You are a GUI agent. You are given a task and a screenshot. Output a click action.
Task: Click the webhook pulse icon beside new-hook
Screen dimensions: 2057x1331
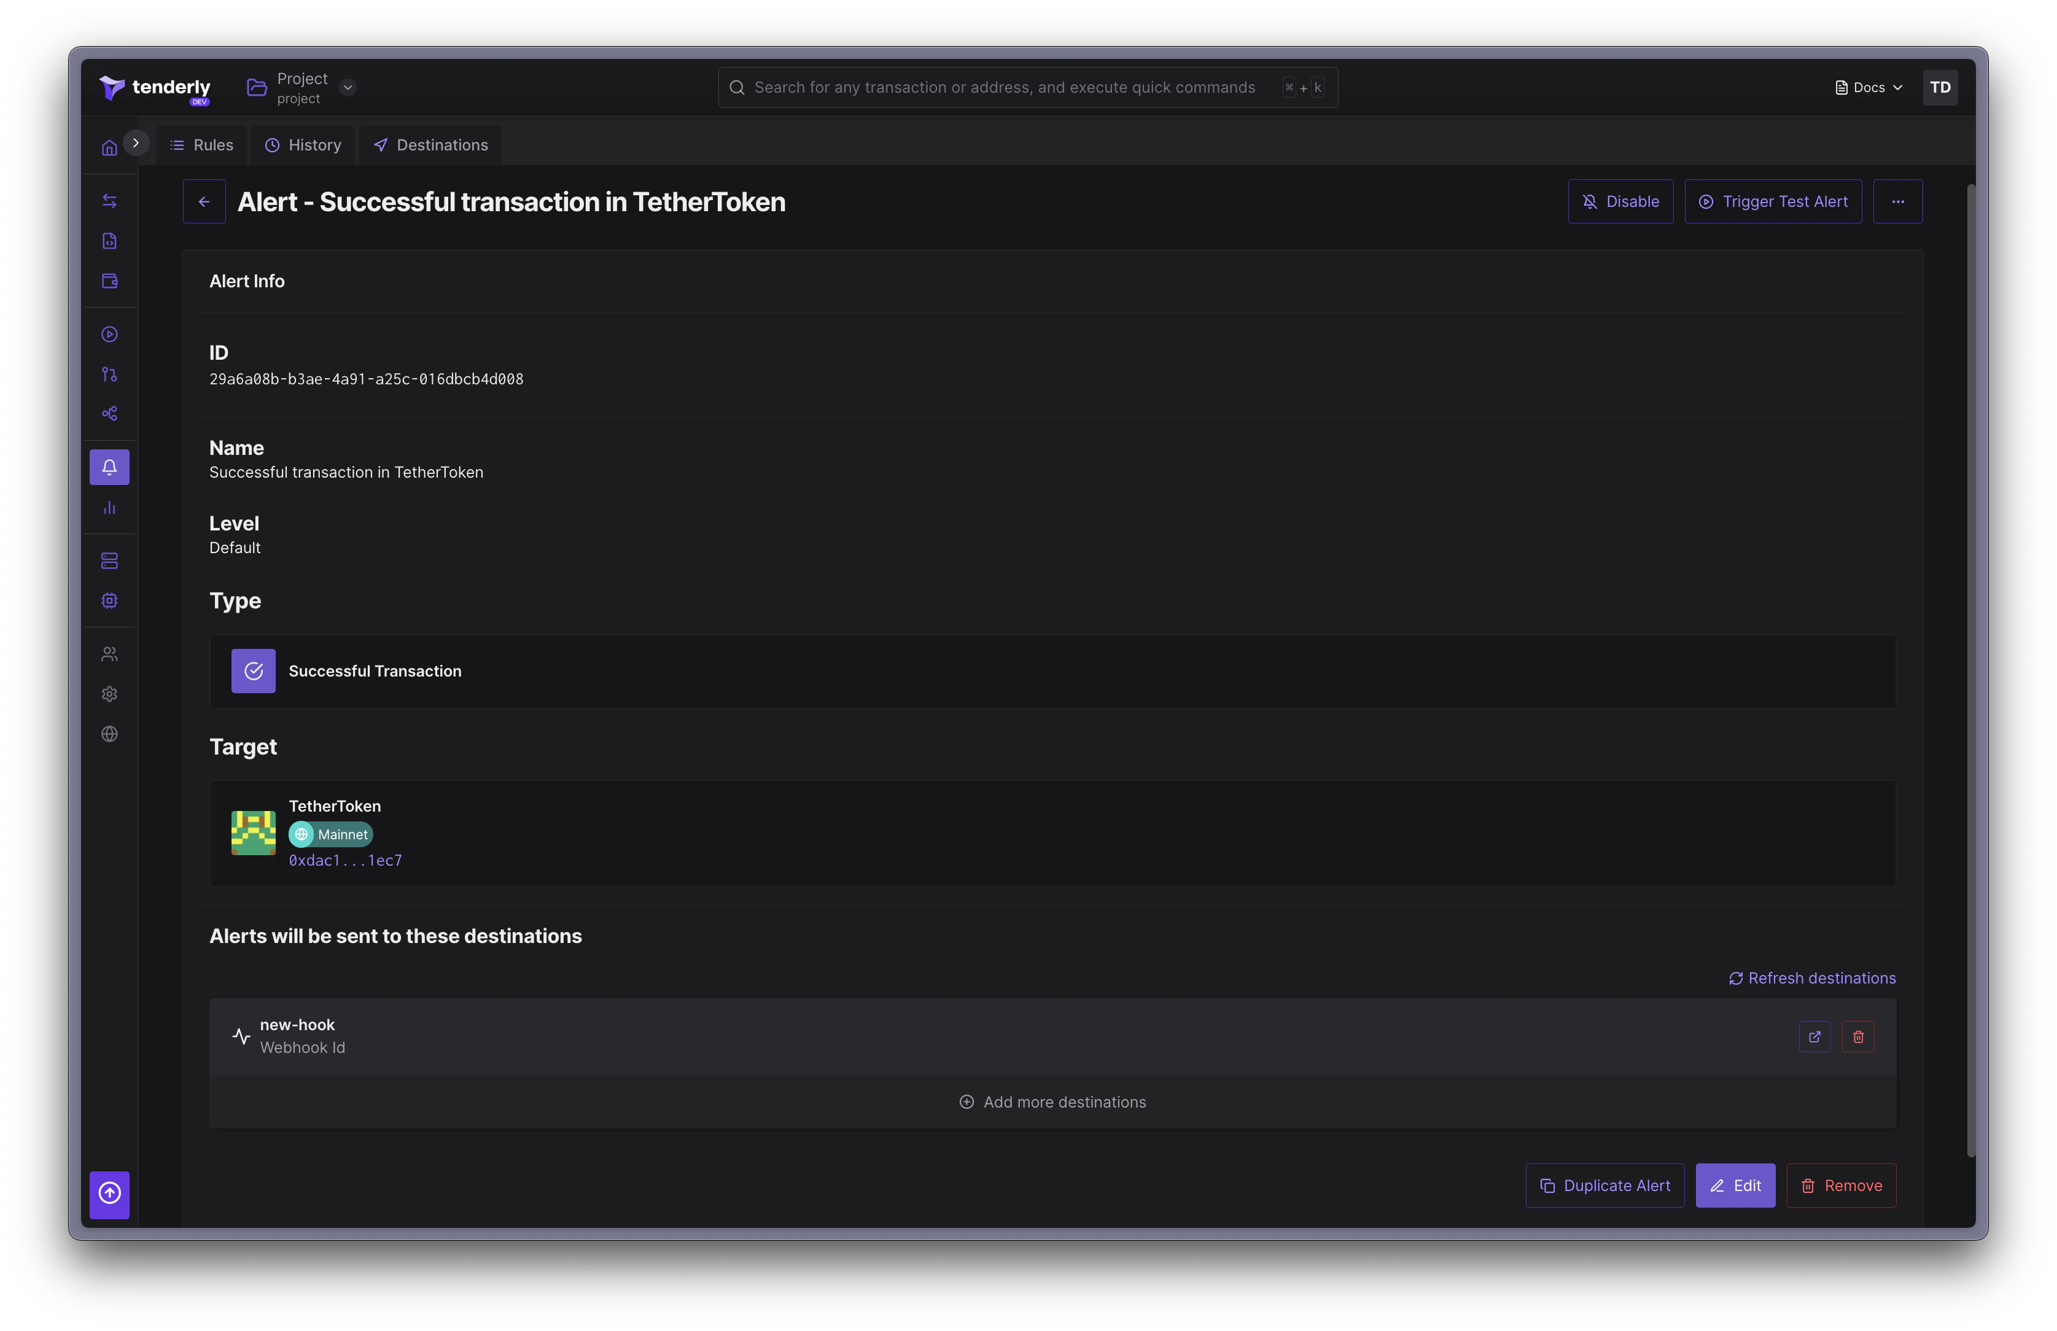tap(241, 1036)
